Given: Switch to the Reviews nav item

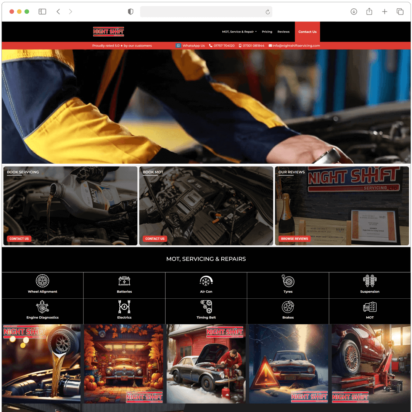Looking at the screenshot, I should pyautogui.click(x=283, y=32).
